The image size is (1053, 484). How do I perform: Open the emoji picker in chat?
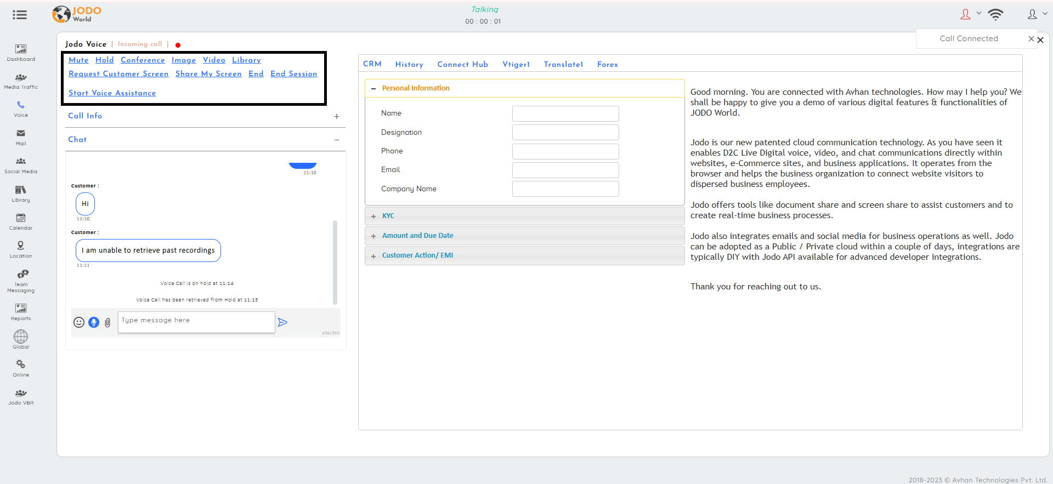coord(79,322)
